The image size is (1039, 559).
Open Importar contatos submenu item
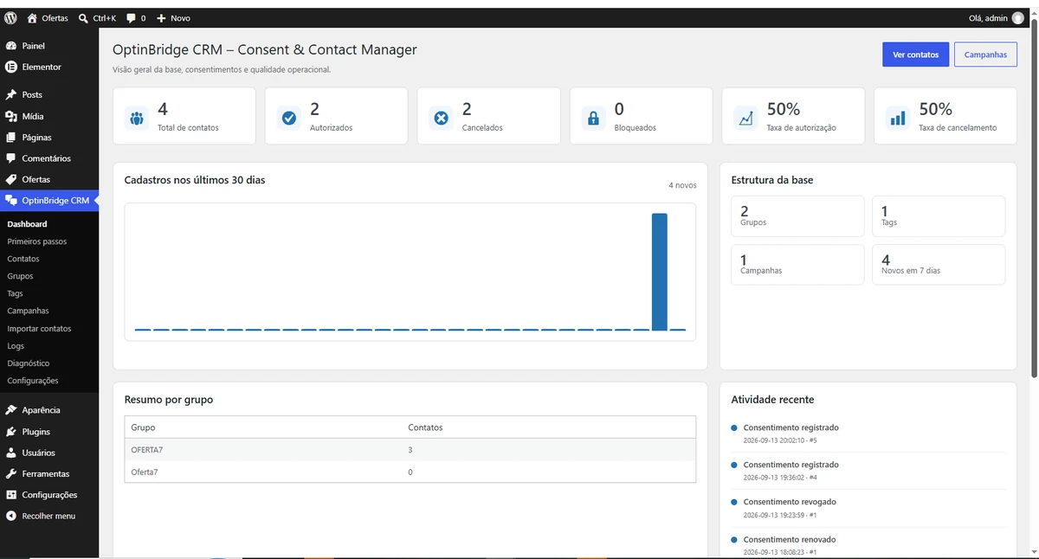[39, 329]
